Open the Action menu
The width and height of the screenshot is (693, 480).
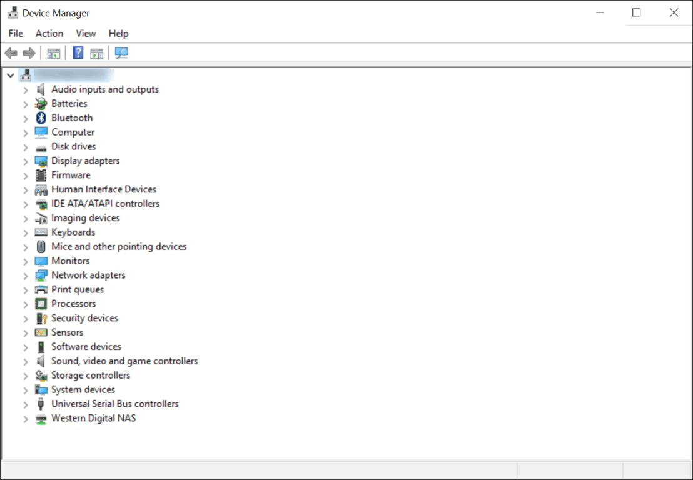pyautogui.click(x=49, y=34)
